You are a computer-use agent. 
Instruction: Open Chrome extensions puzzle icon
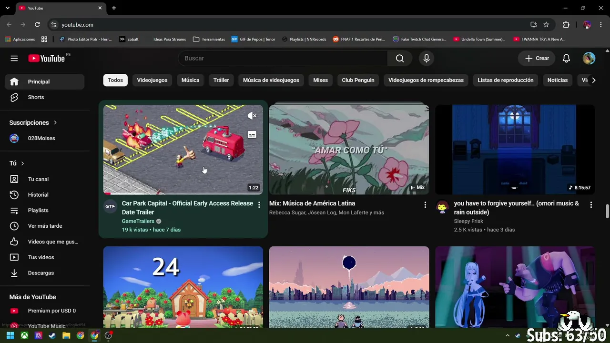point(566,25)
